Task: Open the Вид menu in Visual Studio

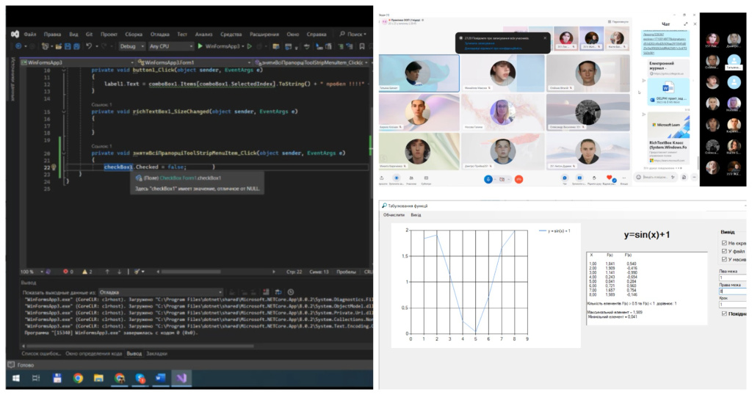Action: (73, 34)
